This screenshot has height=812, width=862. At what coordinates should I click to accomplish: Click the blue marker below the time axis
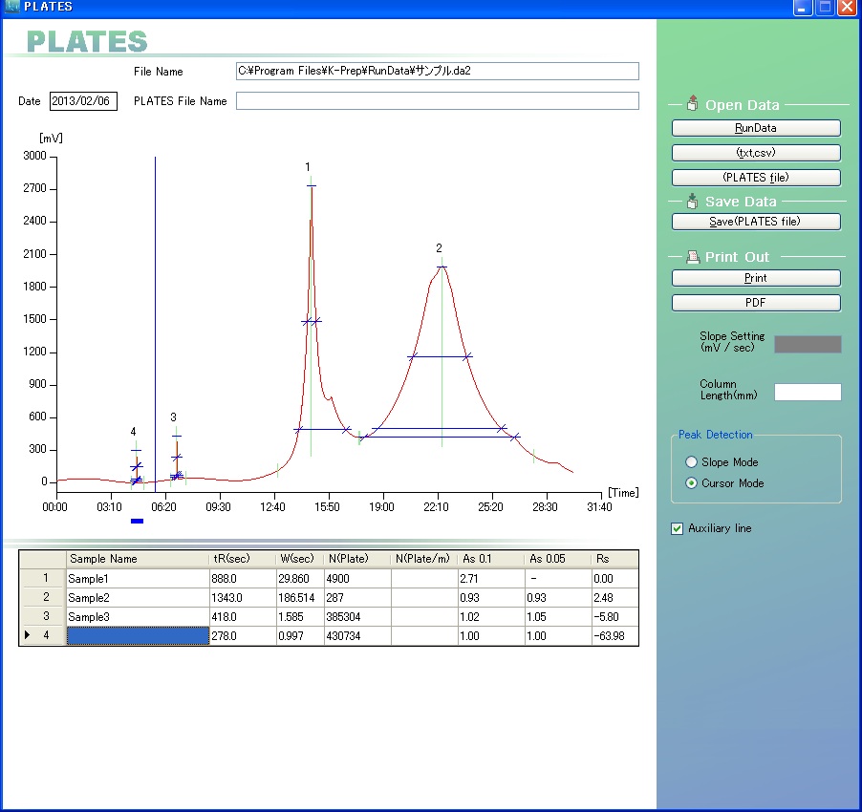pos(137,521)
